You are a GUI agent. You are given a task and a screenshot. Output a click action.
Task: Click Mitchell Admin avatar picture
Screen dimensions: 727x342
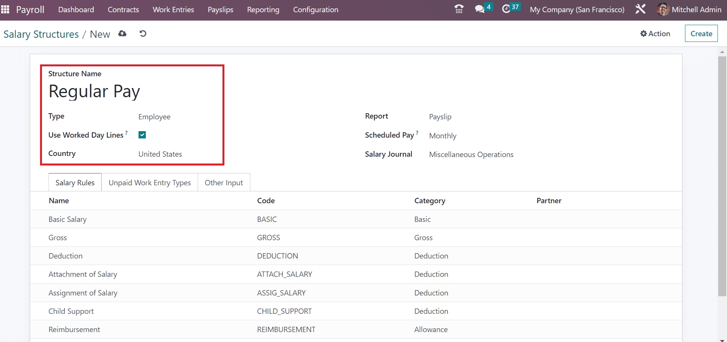tap(663, 10)
